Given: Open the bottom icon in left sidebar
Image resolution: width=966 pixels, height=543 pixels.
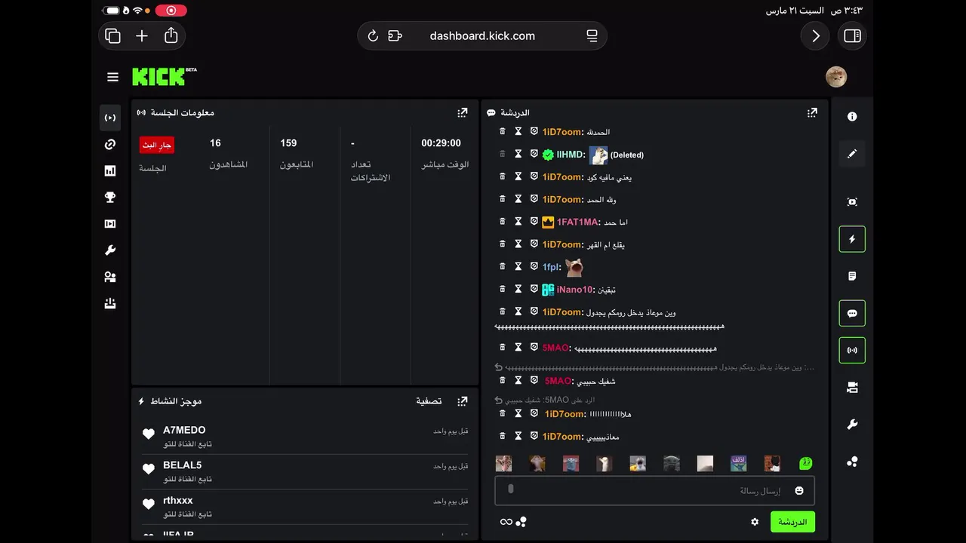Looking at the screenshot, I should point(110,304).
